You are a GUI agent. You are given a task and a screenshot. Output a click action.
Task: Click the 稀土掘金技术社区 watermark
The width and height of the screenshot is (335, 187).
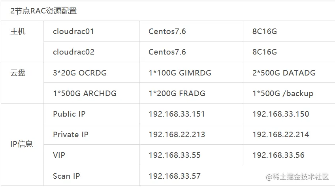point(297,177)
